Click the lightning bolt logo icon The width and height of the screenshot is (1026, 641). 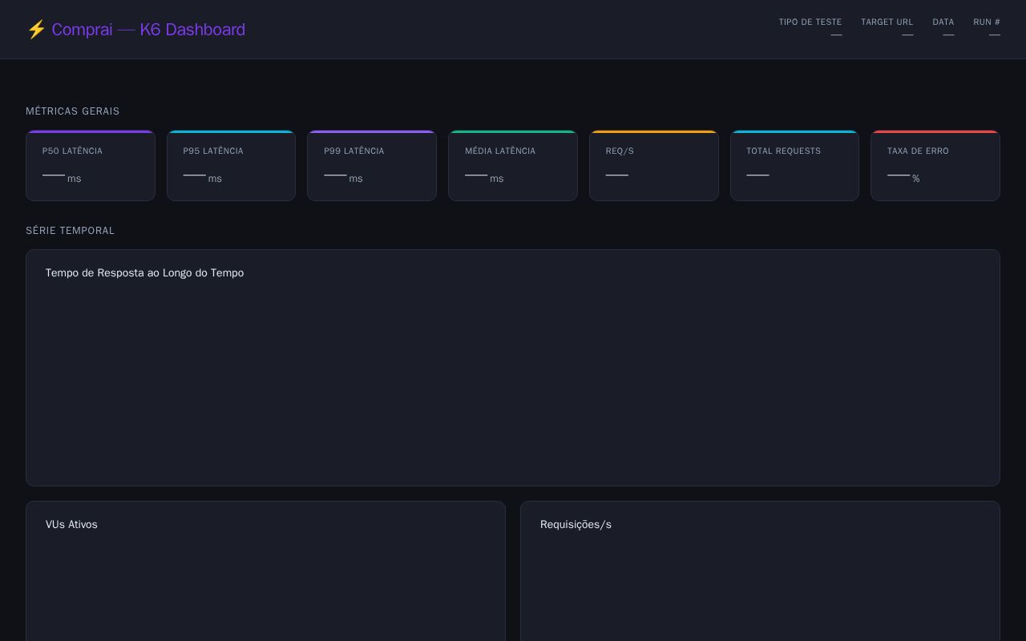(36, 30)
